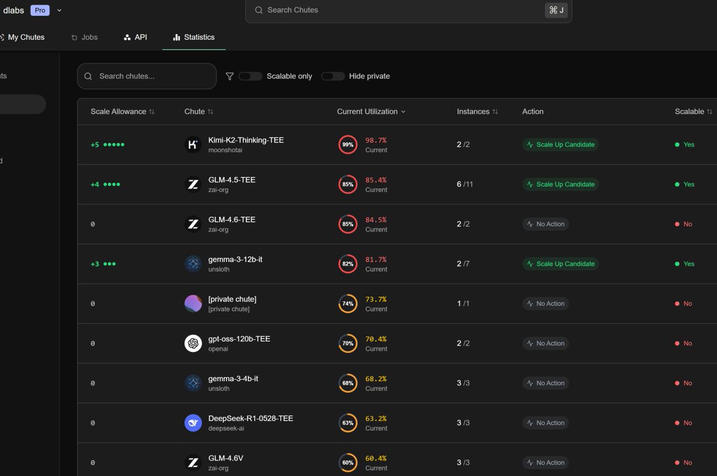Sort by Chute column header
Image resolution: width=717 pixels, height=476 pixels.
[x=199, y=112]
